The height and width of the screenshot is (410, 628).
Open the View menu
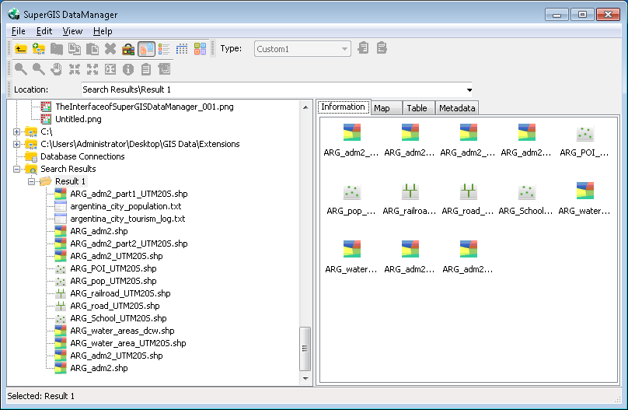(72, 31)
